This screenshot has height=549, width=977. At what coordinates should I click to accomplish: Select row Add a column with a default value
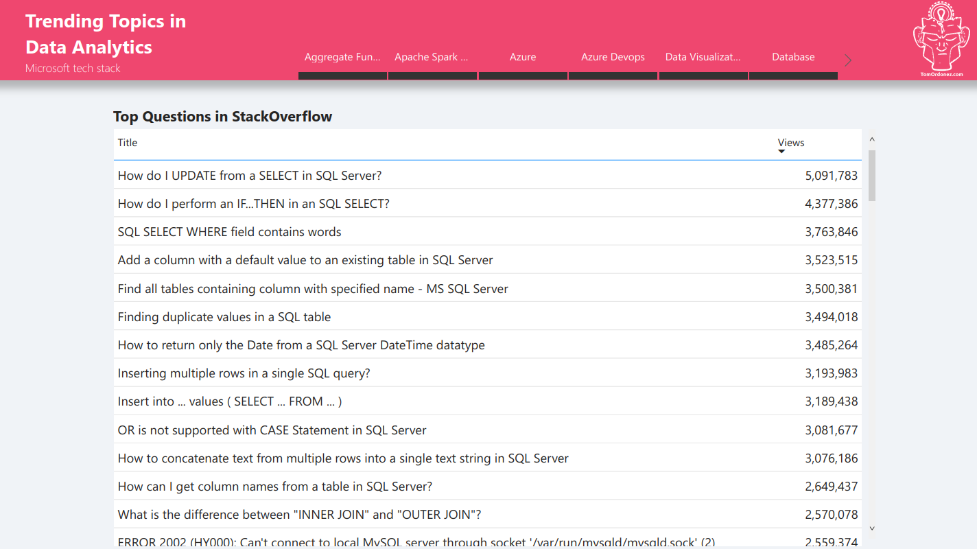coord(488,260)
